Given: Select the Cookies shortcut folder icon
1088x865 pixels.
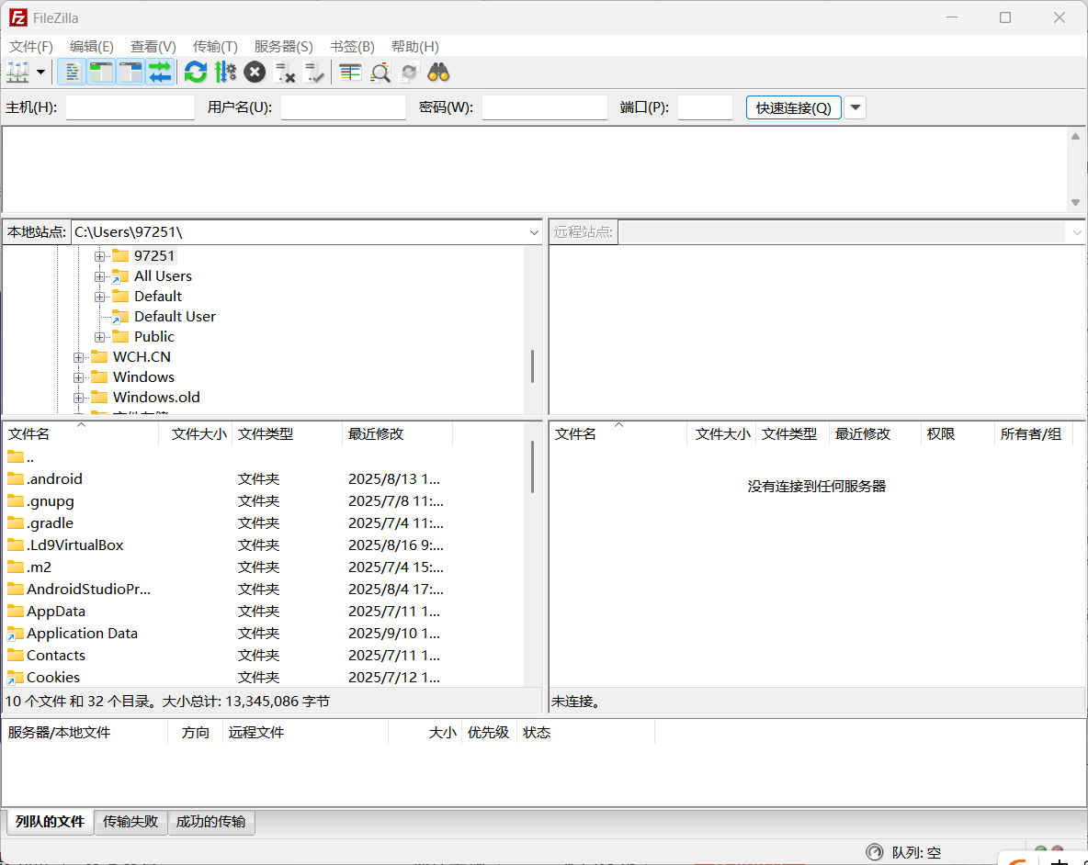Looking at the screenshot, I should click(16, 678).
